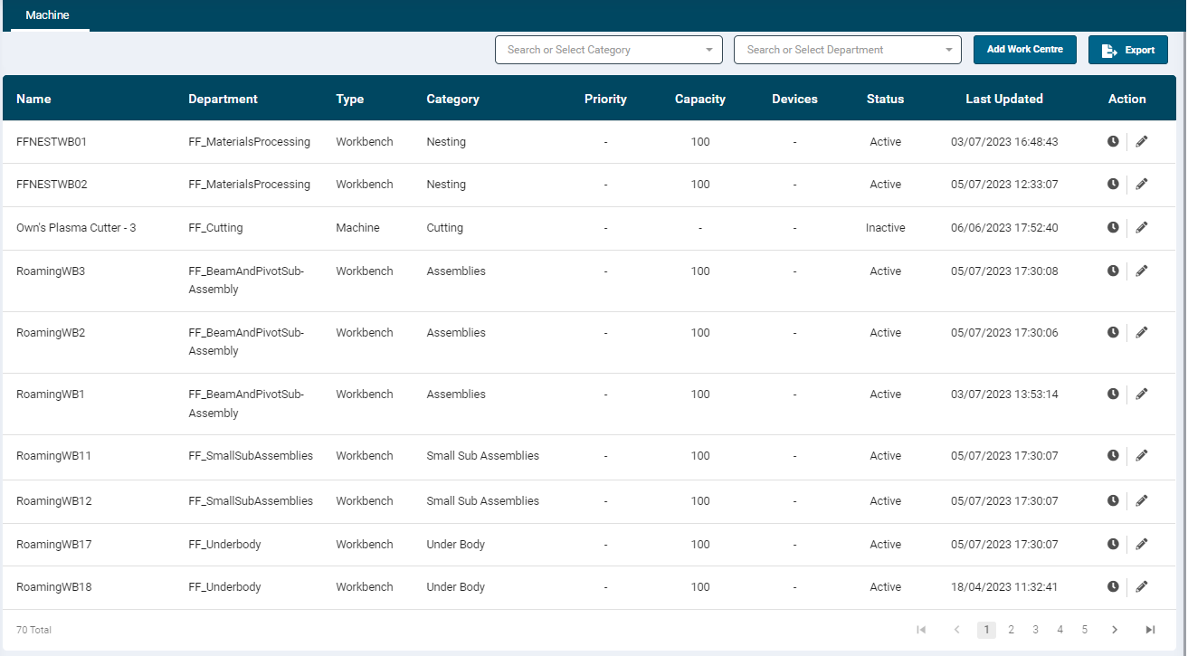This screenshot has width=1188, height=656.
Task: Export the work centre list
Action: 1127,50
